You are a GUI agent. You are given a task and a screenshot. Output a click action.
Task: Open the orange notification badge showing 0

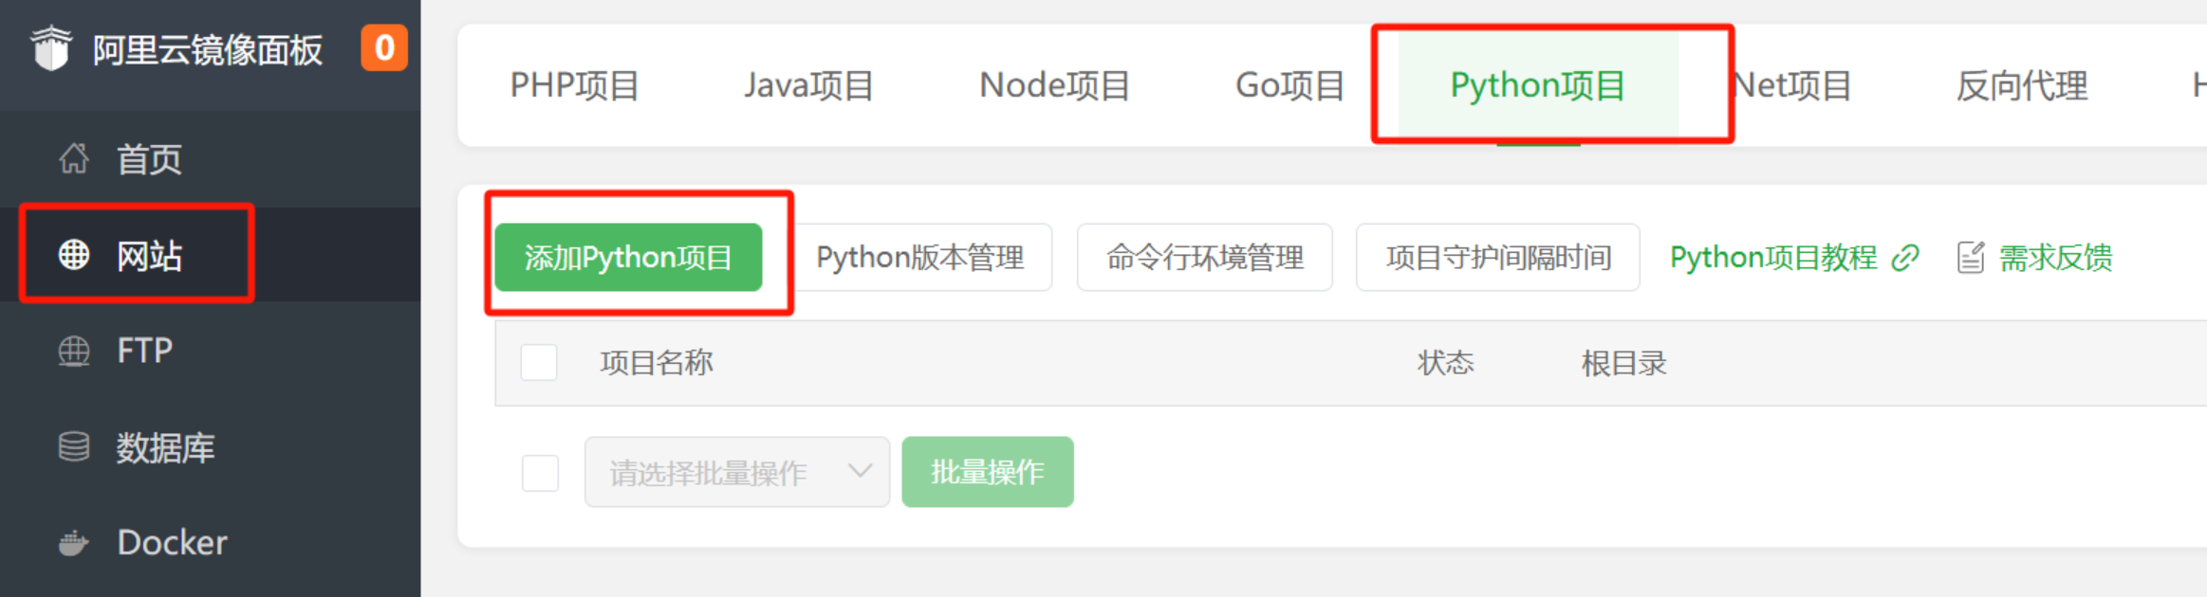click(384, 47)
